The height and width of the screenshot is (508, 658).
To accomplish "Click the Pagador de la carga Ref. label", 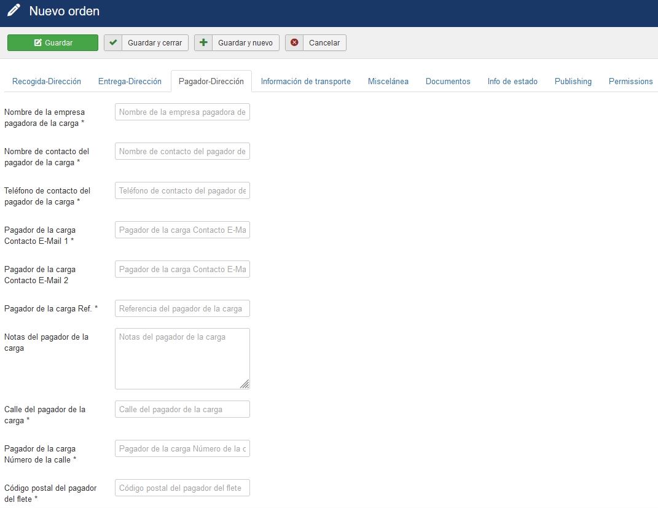I will 51,309.
